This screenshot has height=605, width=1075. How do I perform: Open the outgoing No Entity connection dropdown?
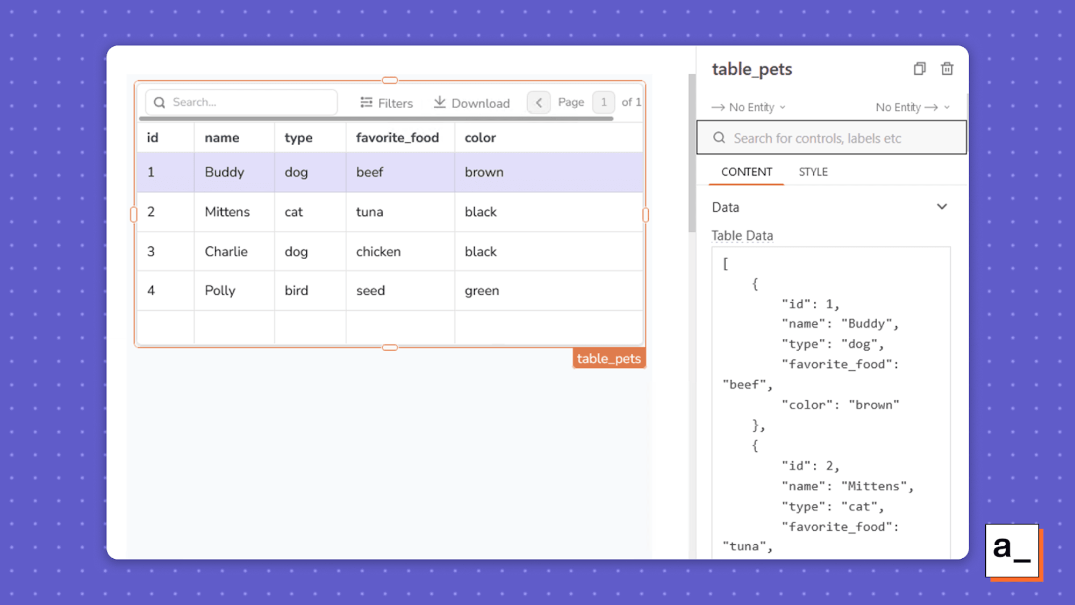[x=912, y=107]
